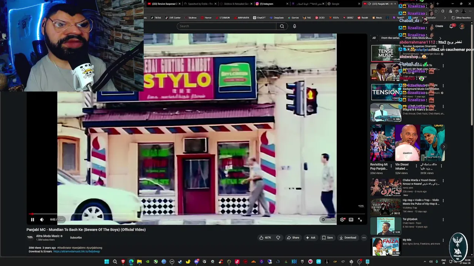Click the search magnifier button
The height and width of the screenshot is (266, 474).
282,26
